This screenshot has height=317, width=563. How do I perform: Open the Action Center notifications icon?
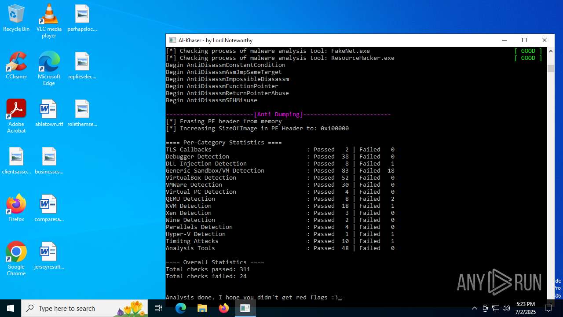coord(548,308)
